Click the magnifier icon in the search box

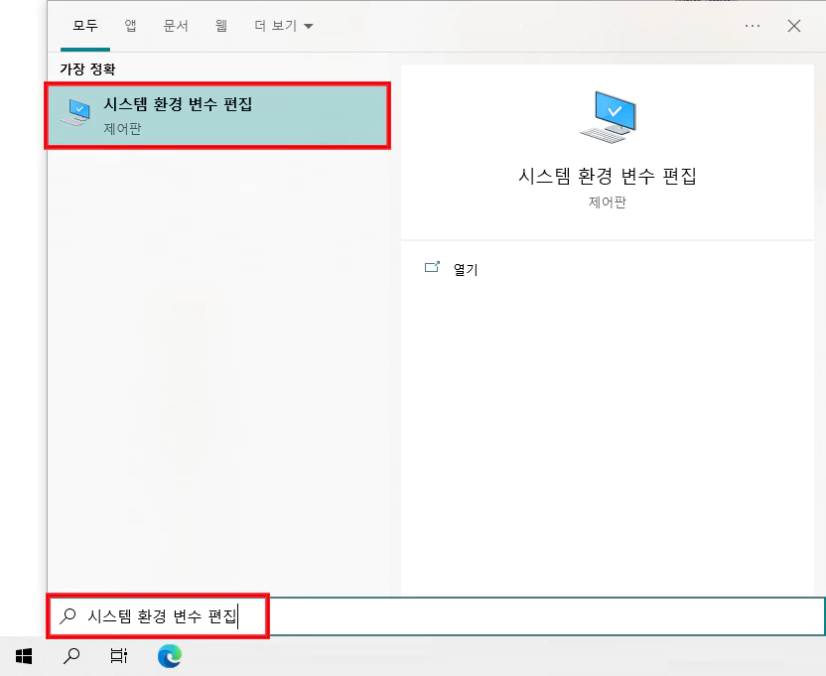coord(68,615)
